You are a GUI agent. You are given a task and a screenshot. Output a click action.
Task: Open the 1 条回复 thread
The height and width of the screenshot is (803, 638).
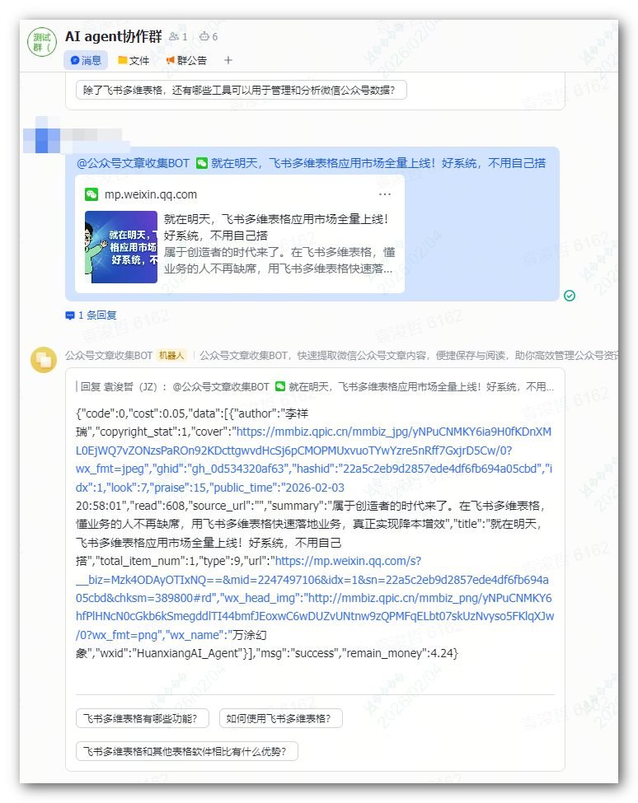pos(91,315)
